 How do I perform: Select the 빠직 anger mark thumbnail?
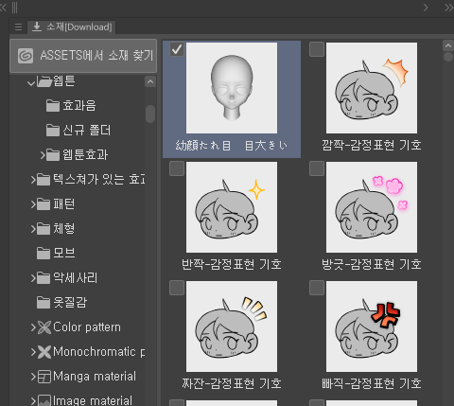pos(372,327)
